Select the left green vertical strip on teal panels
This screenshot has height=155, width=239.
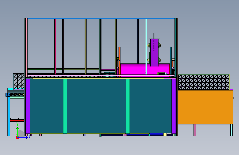click(65, 106)
